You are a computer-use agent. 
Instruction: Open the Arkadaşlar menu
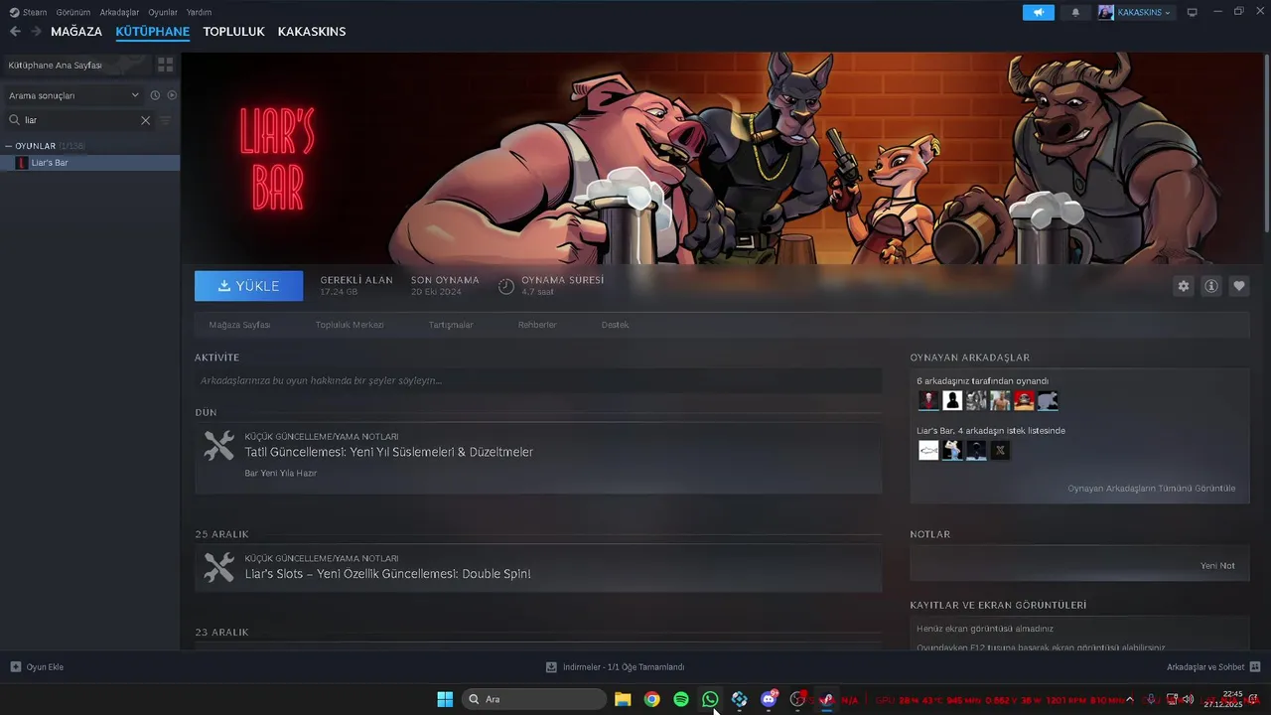tap(120, 12)
